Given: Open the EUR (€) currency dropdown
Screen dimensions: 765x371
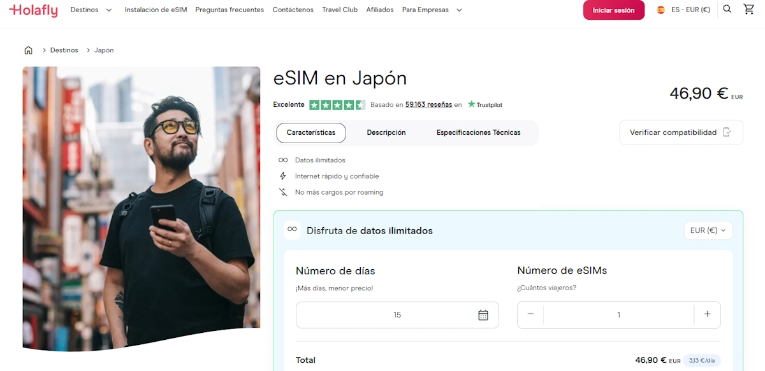Looking at the screenshot, I should (x=708, y=230).
